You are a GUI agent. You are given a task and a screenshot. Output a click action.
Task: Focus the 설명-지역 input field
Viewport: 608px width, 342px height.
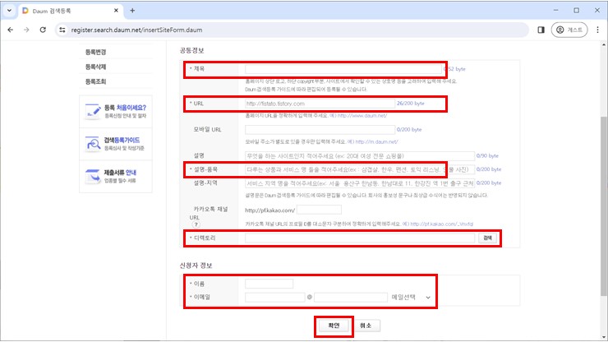360,183
